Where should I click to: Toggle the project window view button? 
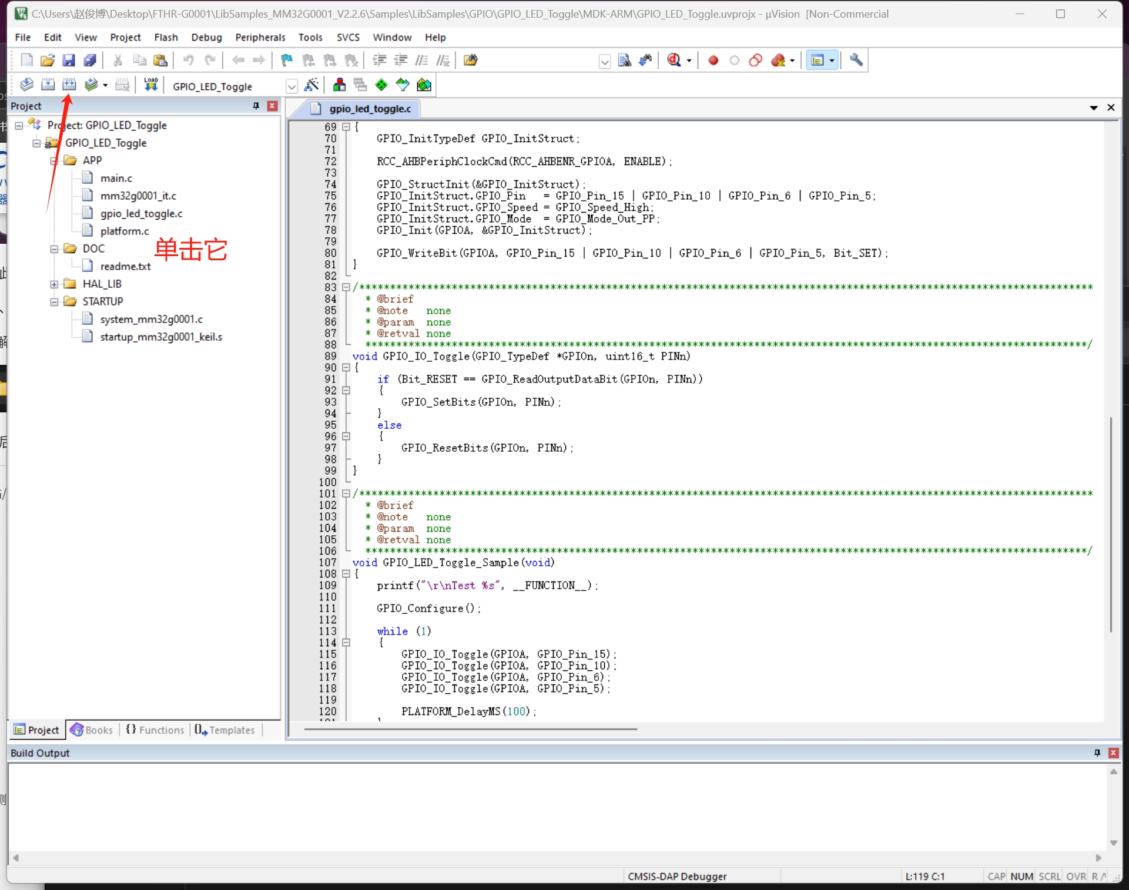(x=818, y=60)
